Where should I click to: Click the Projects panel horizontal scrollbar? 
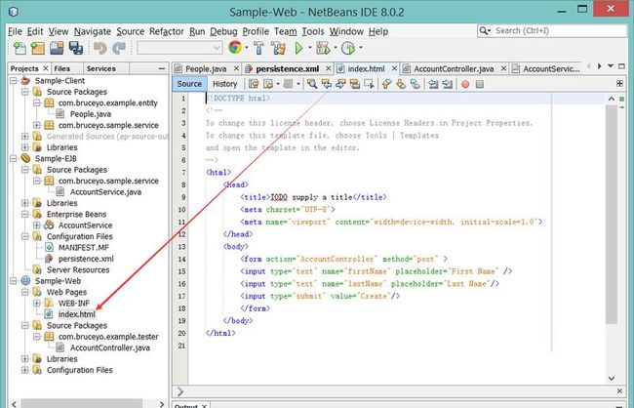83,403
